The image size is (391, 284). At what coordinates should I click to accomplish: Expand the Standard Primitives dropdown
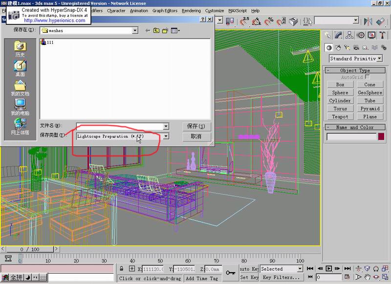tap(379, 59)
